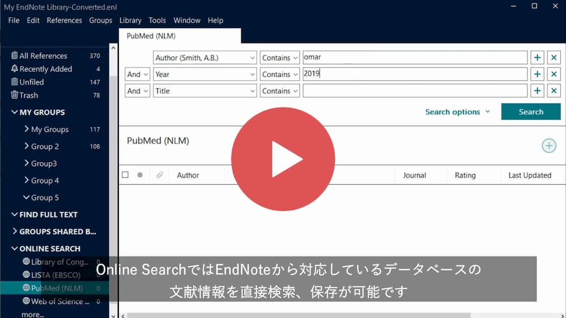The height and width of the screenshot is (318, 566).
Task: Click the year field containing 2019
Action: coord(415,74)
